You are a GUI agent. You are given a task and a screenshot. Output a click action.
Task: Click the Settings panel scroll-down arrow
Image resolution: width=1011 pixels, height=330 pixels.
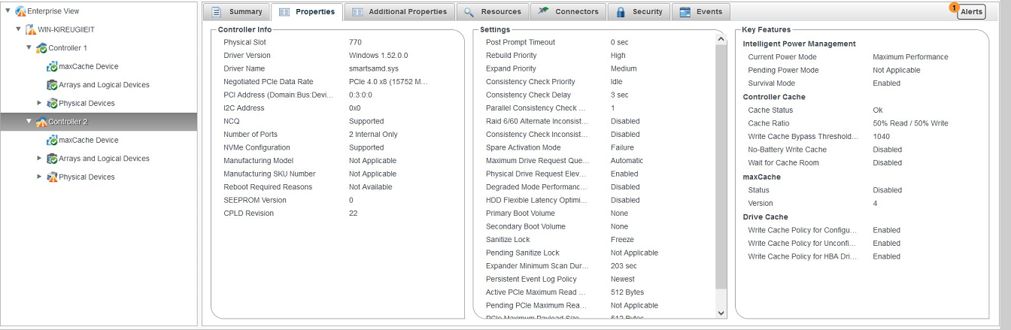coord(721,313)
